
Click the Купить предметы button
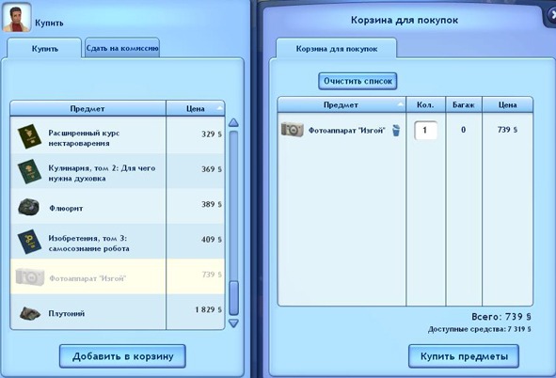pos(464,356)
